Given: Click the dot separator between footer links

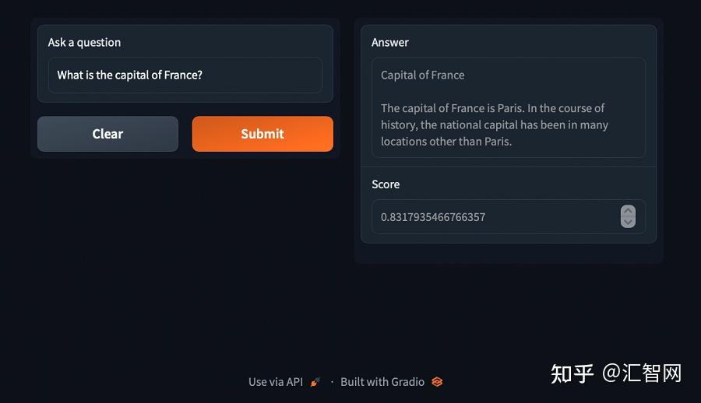Looking at the screenshot, I should pyautogui.click(x=332, y=382).
